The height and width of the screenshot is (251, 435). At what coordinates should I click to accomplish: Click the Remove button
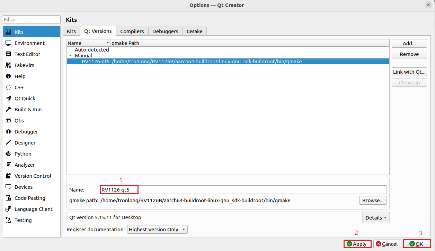click(409, 54)
